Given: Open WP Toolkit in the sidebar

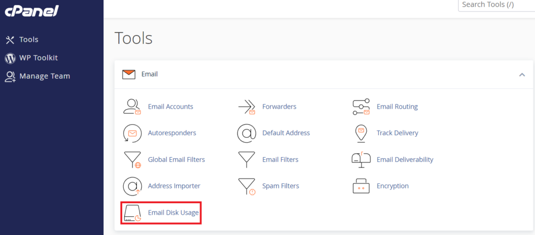Looking at the screenshot, I should pos(38,58).
